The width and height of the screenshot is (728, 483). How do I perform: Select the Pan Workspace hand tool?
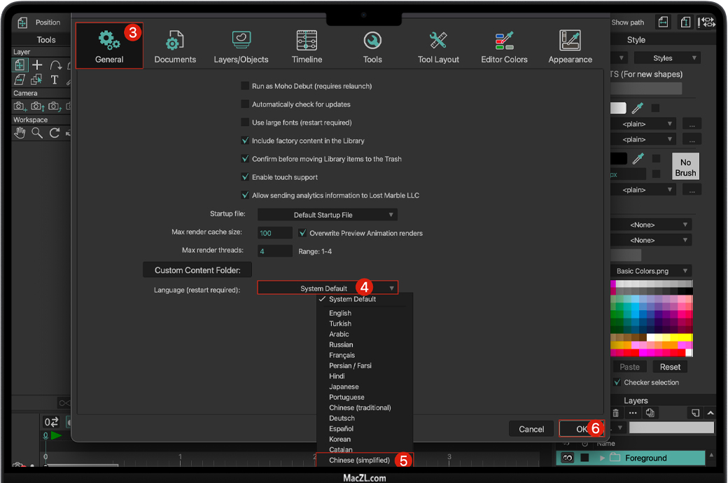(20, 133)
